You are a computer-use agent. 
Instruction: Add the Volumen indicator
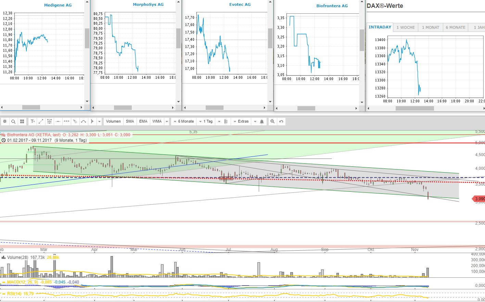(x=113, y=122)
